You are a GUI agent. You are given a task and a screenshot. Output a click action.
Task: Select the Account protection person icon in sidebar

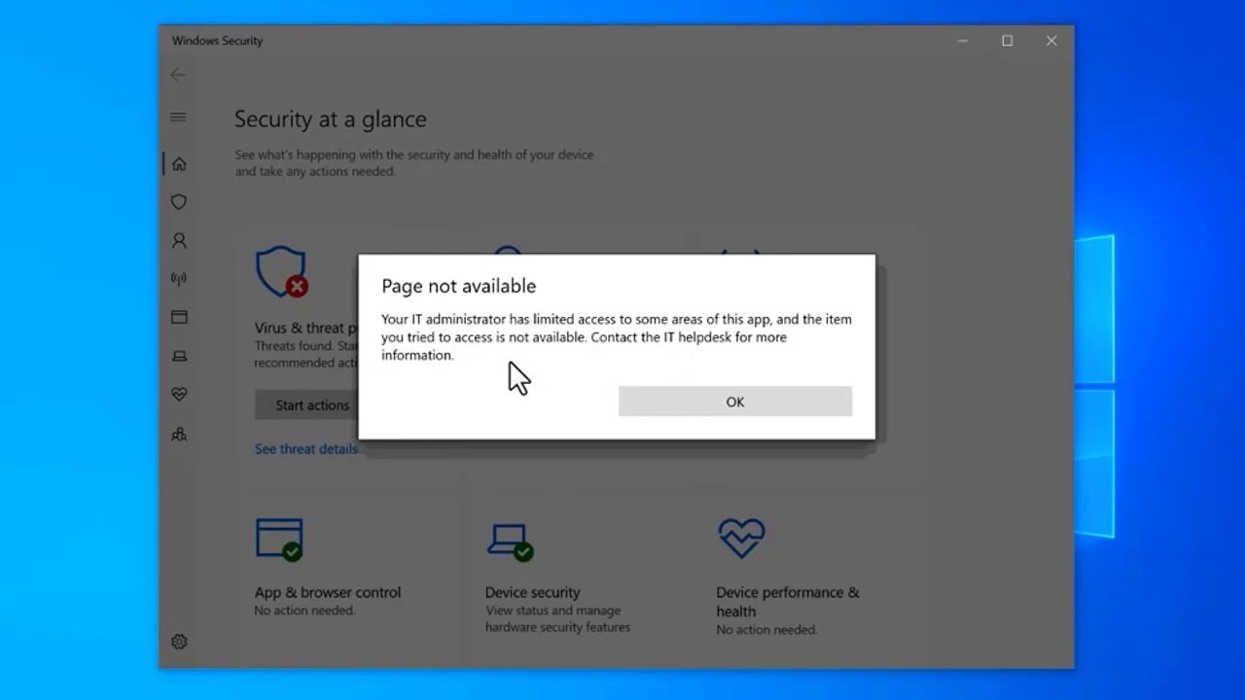coord(179,240)
